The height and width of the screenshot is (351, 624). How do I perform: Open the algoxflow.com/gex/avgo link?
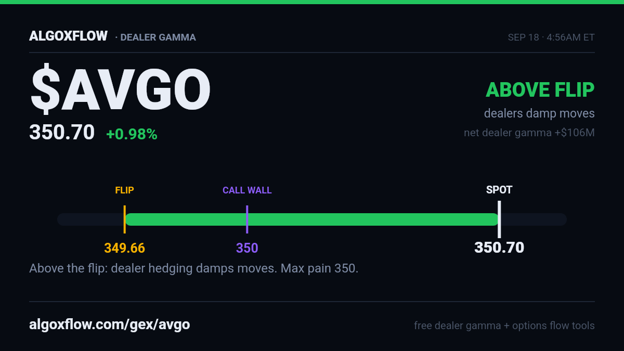(110, 325)
